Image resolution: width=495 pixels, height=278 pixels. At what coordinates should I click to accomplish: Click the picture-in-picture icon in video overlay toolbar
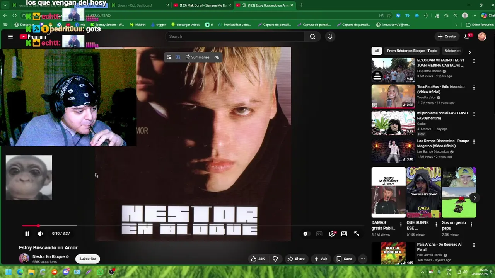(x=169, y=57)
